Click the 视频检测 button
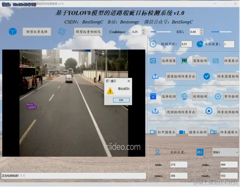Image resolution: width=240 pixels, height=187 pixels. pos(200,97)
